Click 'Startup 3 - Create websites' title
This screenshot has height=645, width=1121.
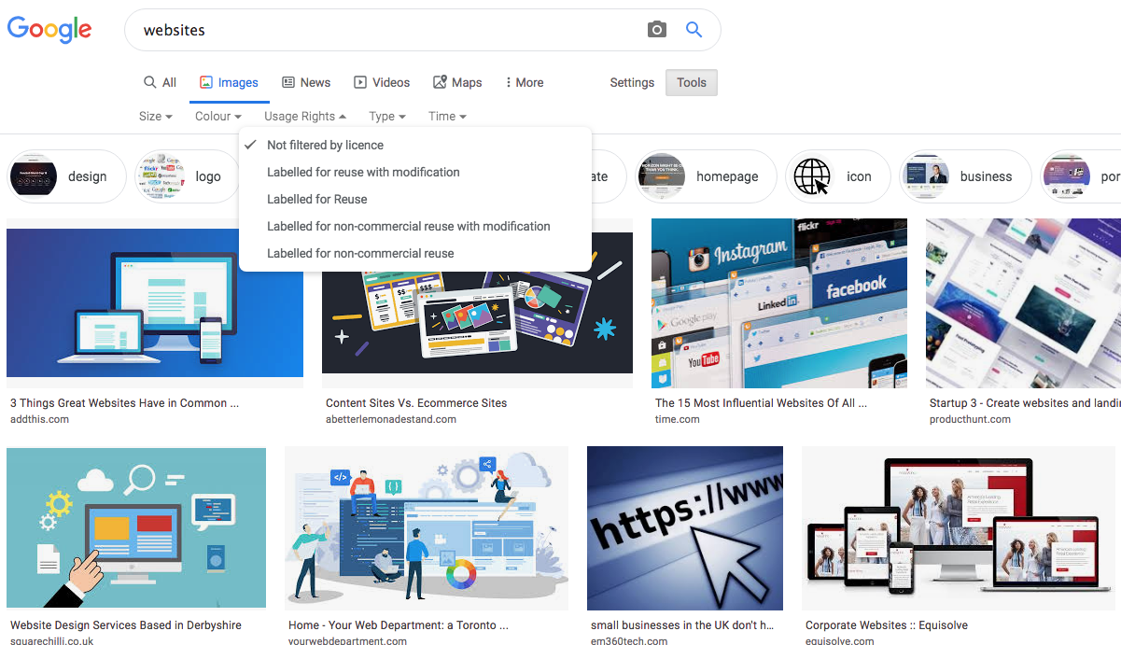point(1025,403)
